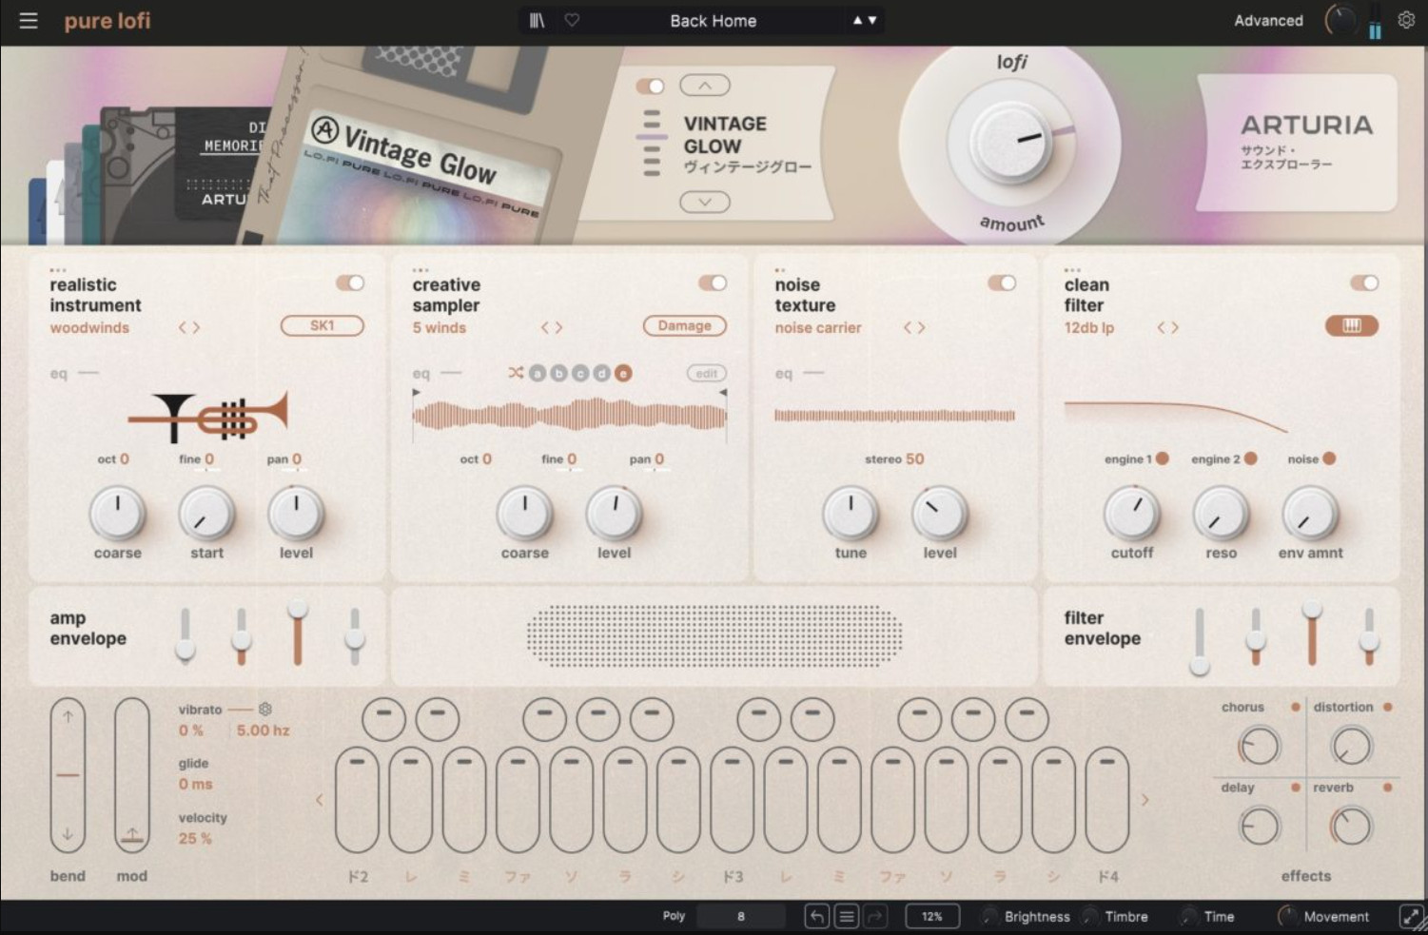Select sample slot a

point(538,374)
